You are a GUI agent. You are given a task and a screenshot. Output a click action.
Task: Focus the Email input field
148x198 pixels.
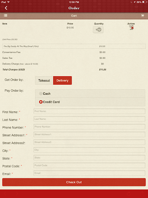(89, 173)
